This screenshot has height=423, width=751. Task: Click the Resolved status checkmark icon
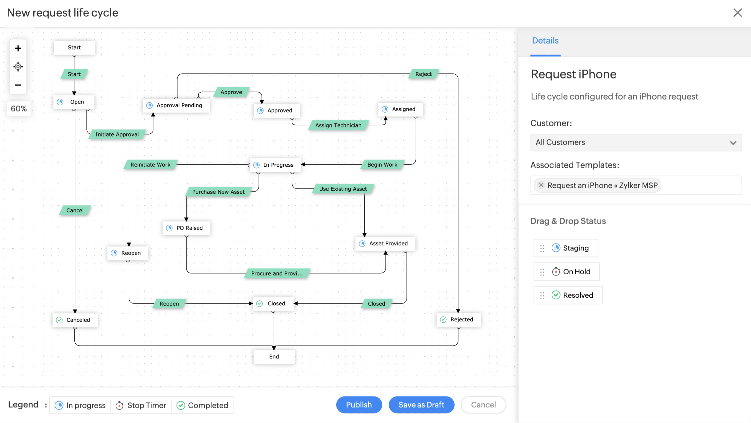click(x=556, y=295)
